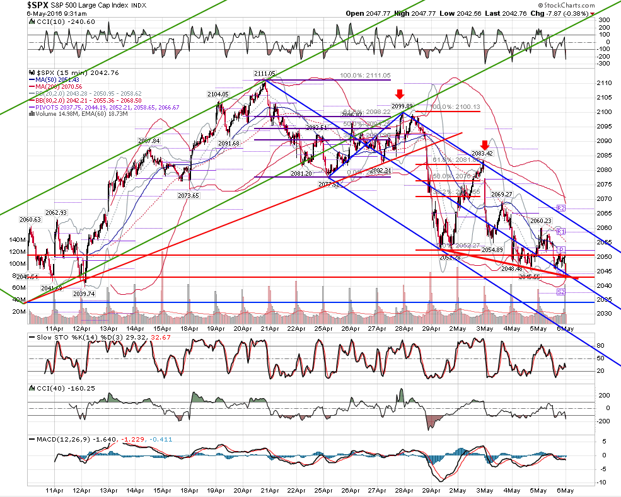Screen dimensions: 621x497
Task: Select the PIVOTS legend line
Action: pyautogui.click(x=105, y=107)
